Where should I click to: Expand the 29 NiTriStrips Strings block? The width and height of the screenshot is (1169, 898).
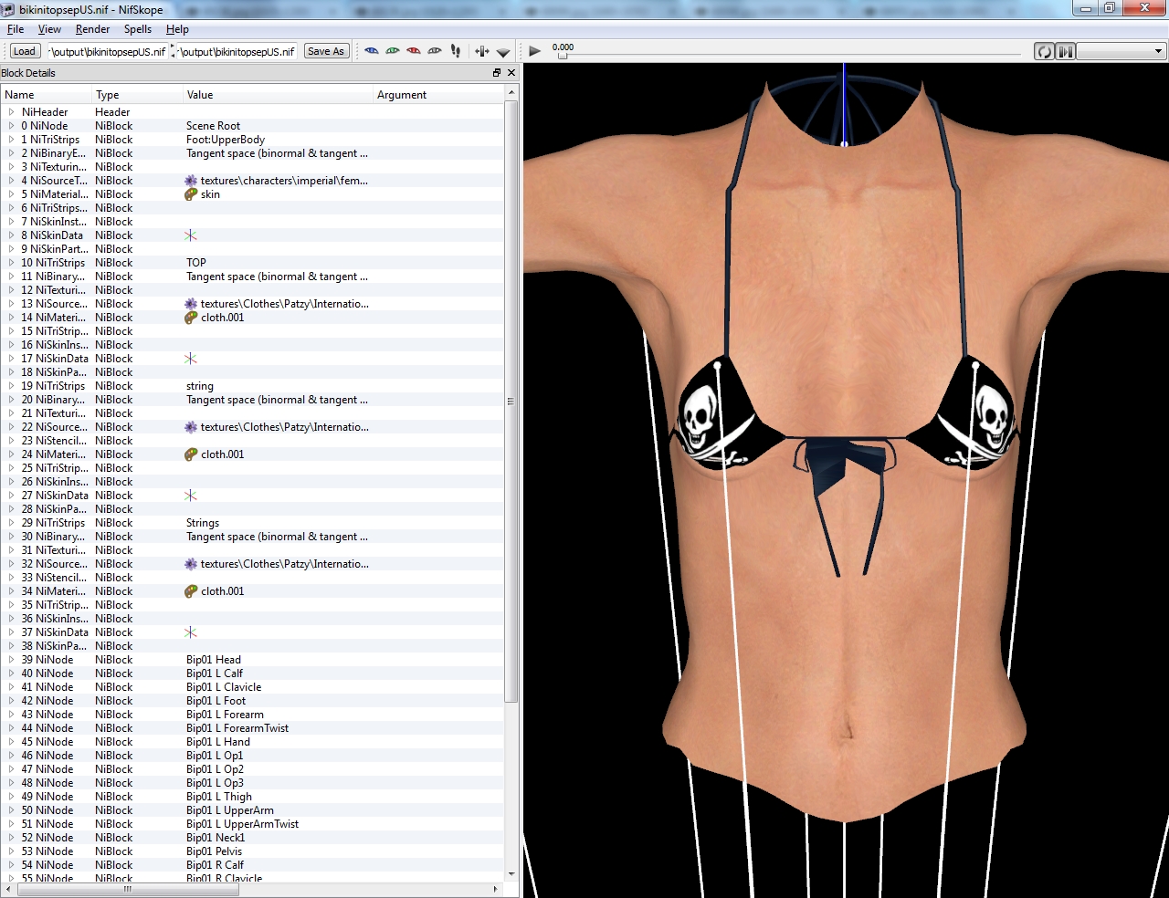(x=11, y=523)
